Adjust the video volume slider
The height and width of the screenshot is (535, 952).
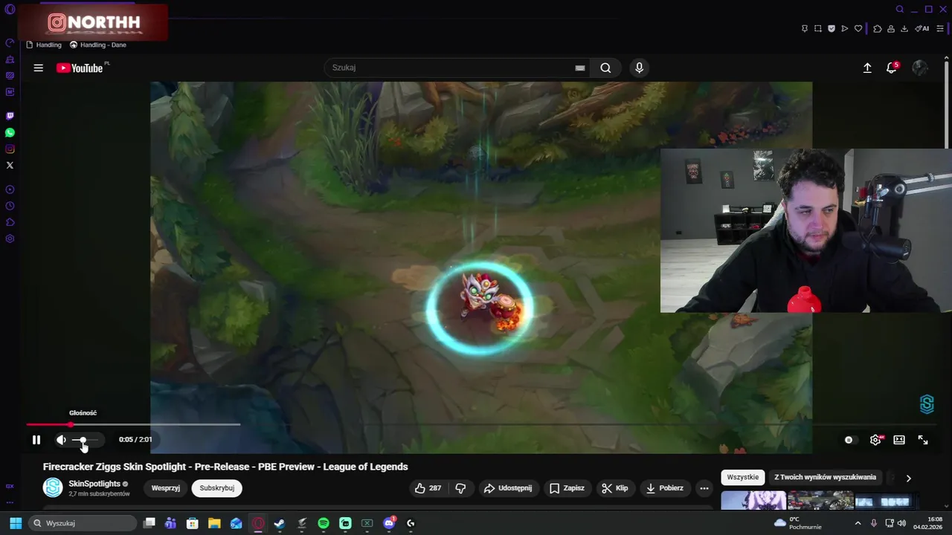pyautogui.click(x=85, y=440)
